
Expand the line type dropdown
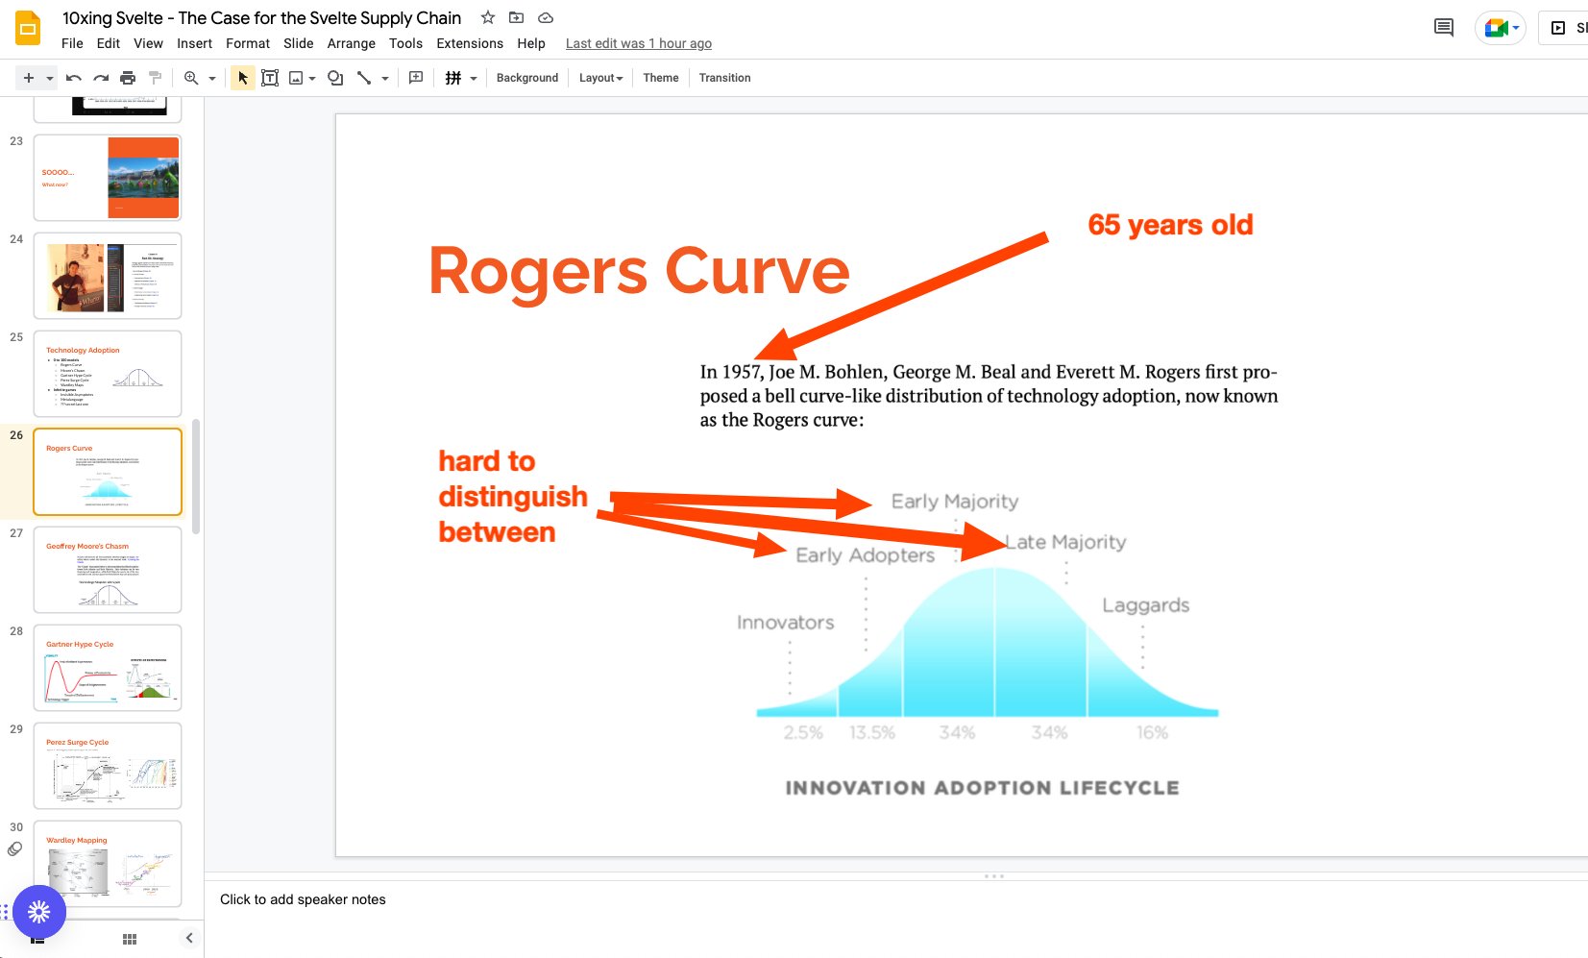tap(385, 78)
